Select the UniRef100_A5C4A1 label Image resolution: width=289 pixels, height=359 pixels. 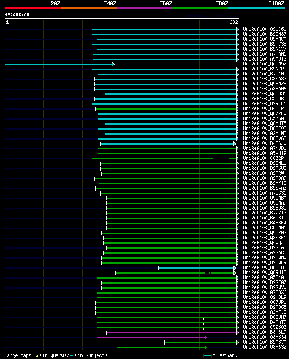[265, 277]
